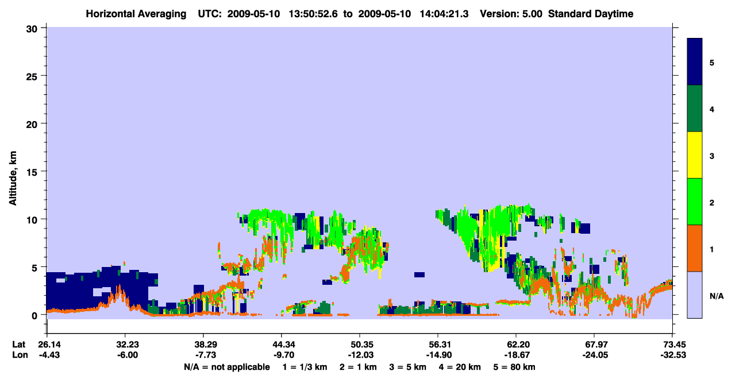Click the lavender N/A colorbar segment
Viewport: 747px width, 383px height.
click(695, 295)
